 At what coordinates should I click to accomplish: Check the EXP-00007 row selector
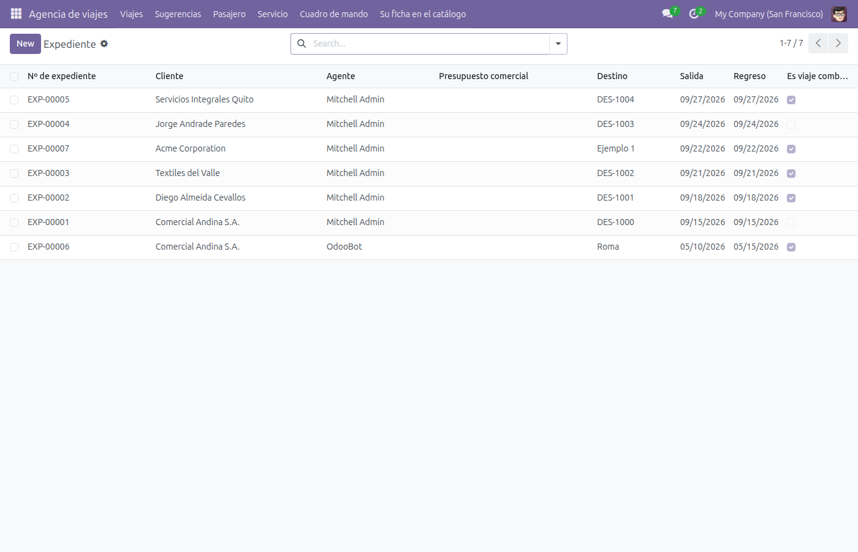(x=14, y=149)
